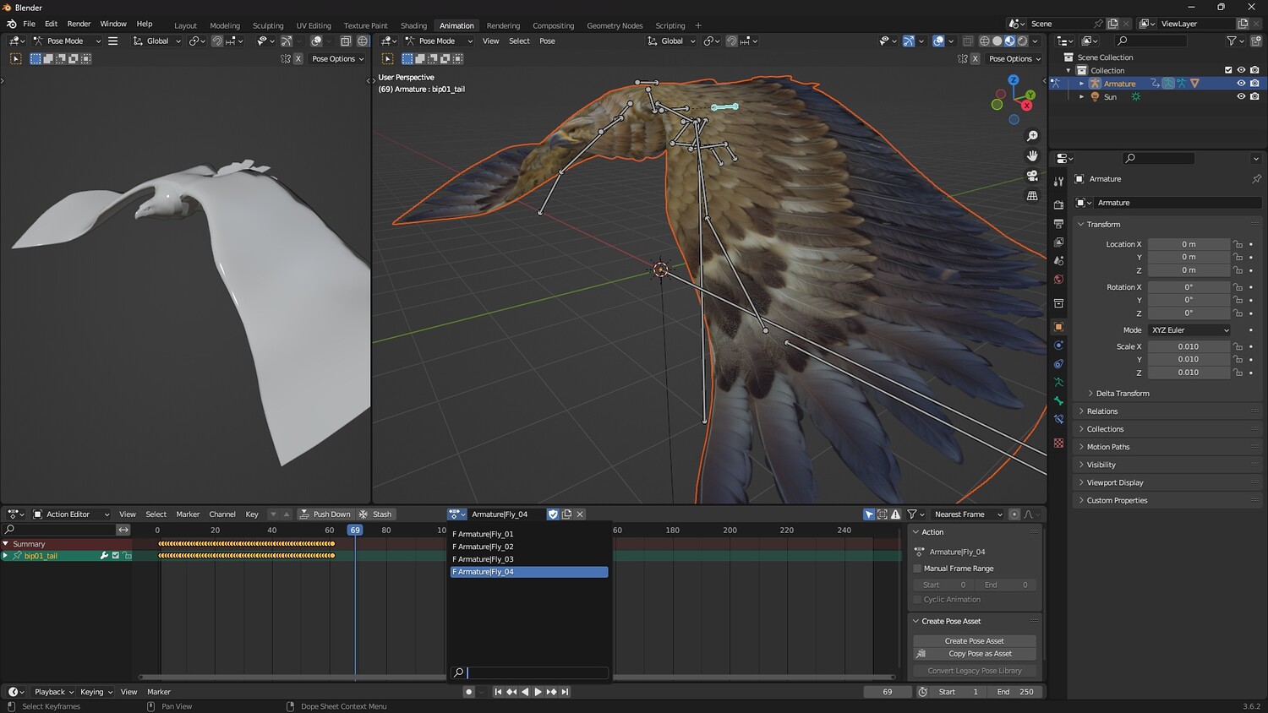Open the Action Editor mode dropdown

click(x=71, y=514)
